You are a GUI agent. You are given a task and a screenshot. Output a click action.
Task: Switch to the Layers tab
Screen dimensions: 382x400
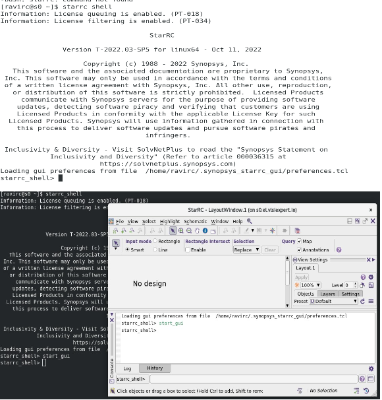coord(328,294)
